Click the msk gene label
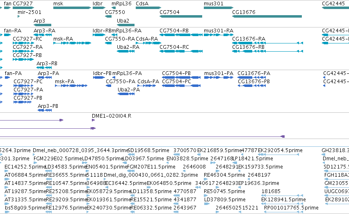This screenshot has width=349, height=214. [58, 4]
